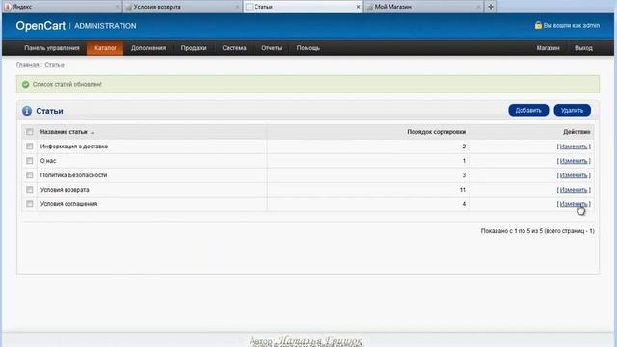Check the Условия соглашения row checkbox
This screenshot has width=617, height=347.
(30, 204)
